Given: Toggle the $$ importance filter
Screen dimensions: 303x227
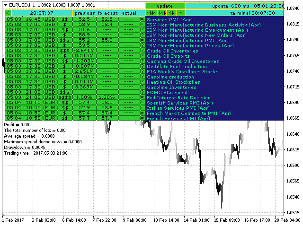Looking at the screenshot, I should (x=171, y=13).
